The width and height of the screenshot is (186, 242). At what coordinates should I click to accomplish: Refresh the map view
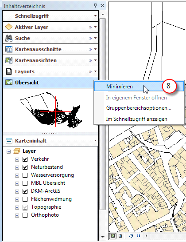131,236
